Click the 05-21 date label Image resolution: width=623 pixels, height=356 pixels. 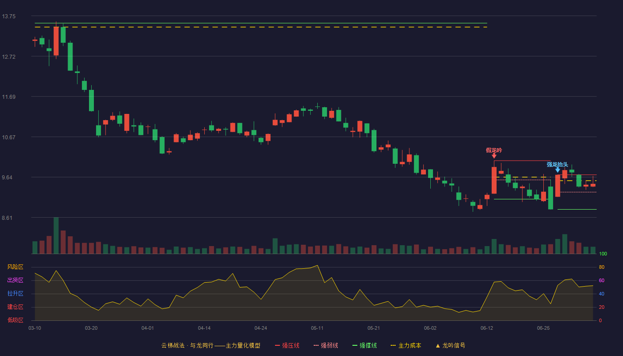pos(374,328)
